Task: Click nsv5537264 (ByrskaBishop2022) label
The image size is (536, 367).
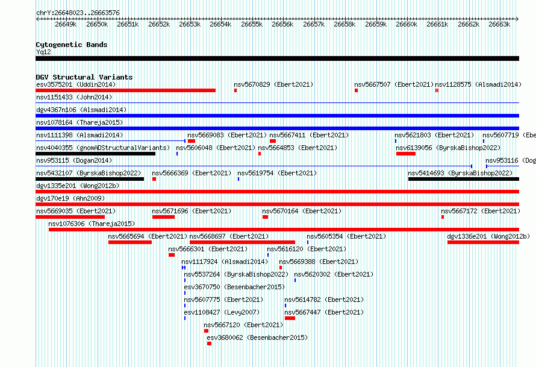Action: (236, 274)
